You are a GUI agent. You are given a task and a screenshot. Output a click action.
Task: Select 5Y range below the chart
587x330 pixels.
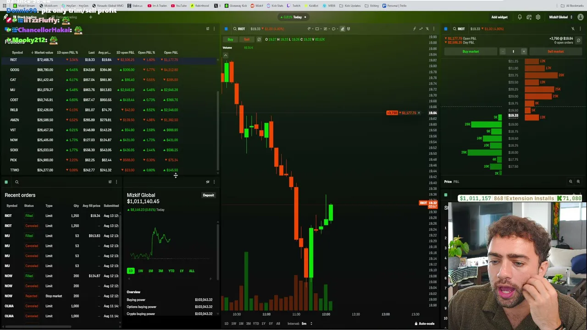coord(271,324)
